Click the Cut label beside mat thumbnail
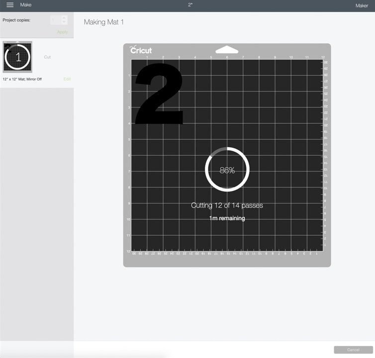The width and height of the screenshot is (375, 358). click(47, 57)
